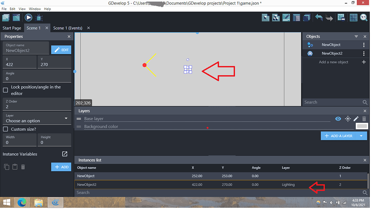Screen dimensions: 372x209
Task: Click the Background color swatch
Action: click(x=361, y=126)
